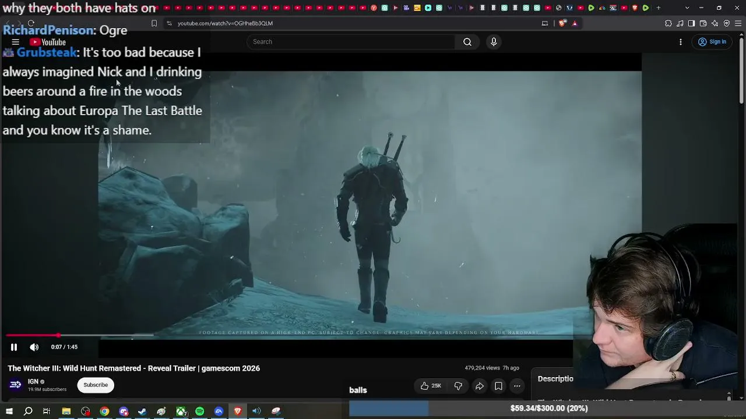Open the browser extensions puzzle icon
This screenshot has height=419, width=746.
pos(668,23)
